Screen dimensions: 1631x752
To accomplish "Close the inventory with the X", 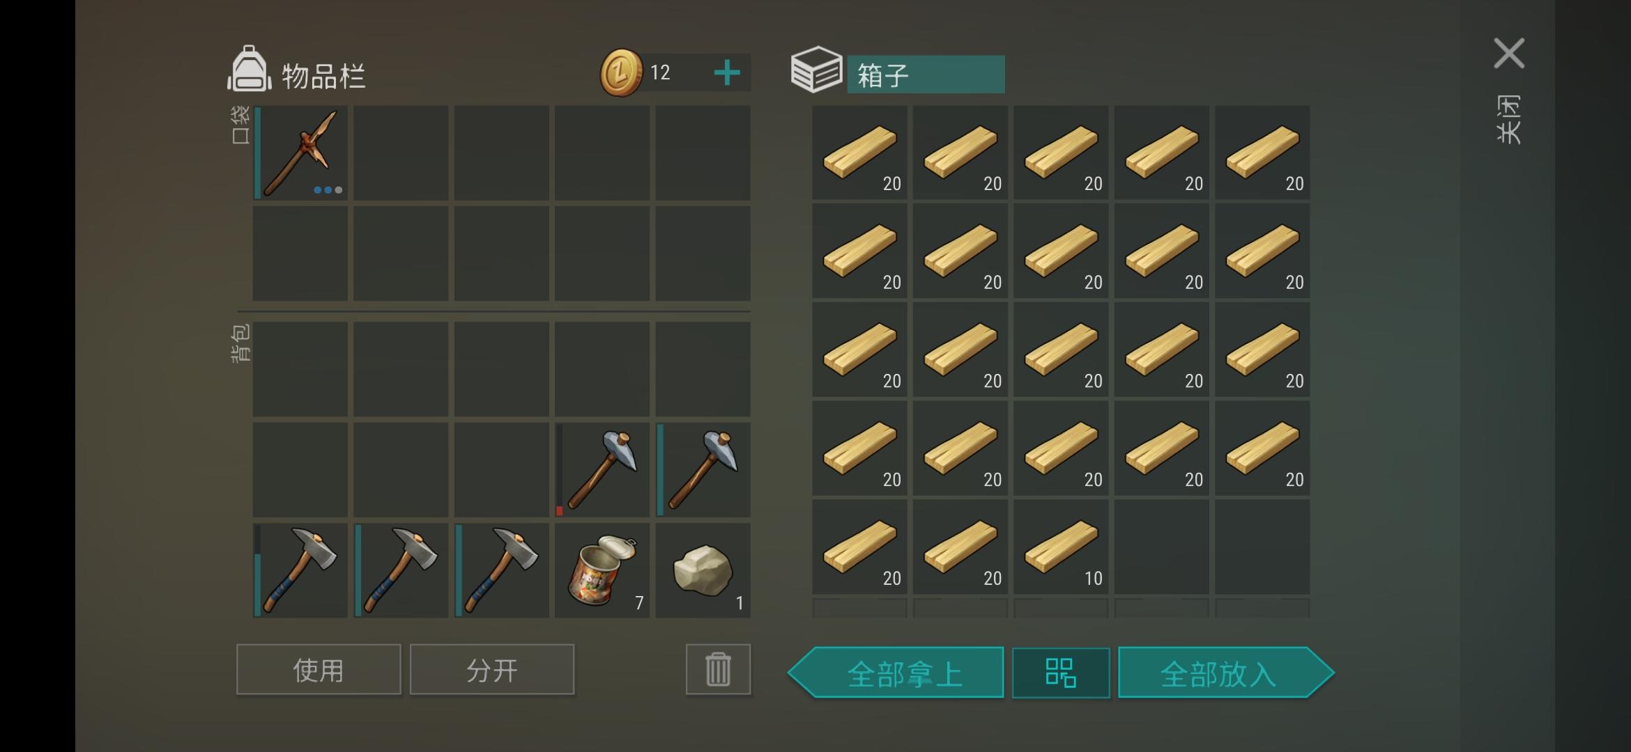I will (x=1509, y=54).
